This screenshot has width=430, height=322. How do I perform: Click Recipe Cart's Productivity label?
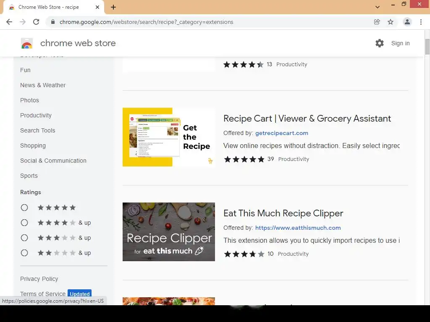pyautogui.click(x=294, y=159)
